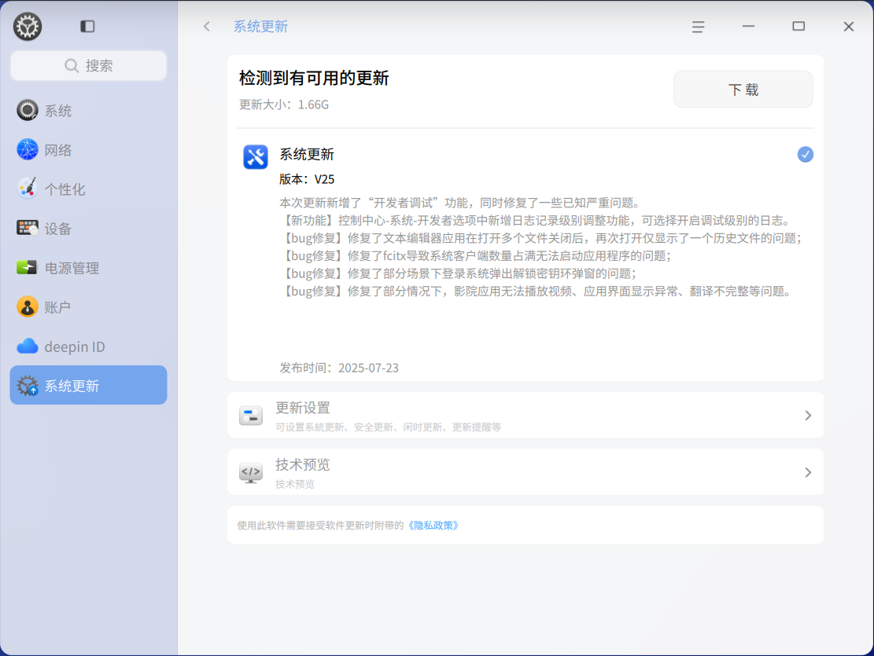
Task: Click the 系统 sidebar icon
Action: 28,110
